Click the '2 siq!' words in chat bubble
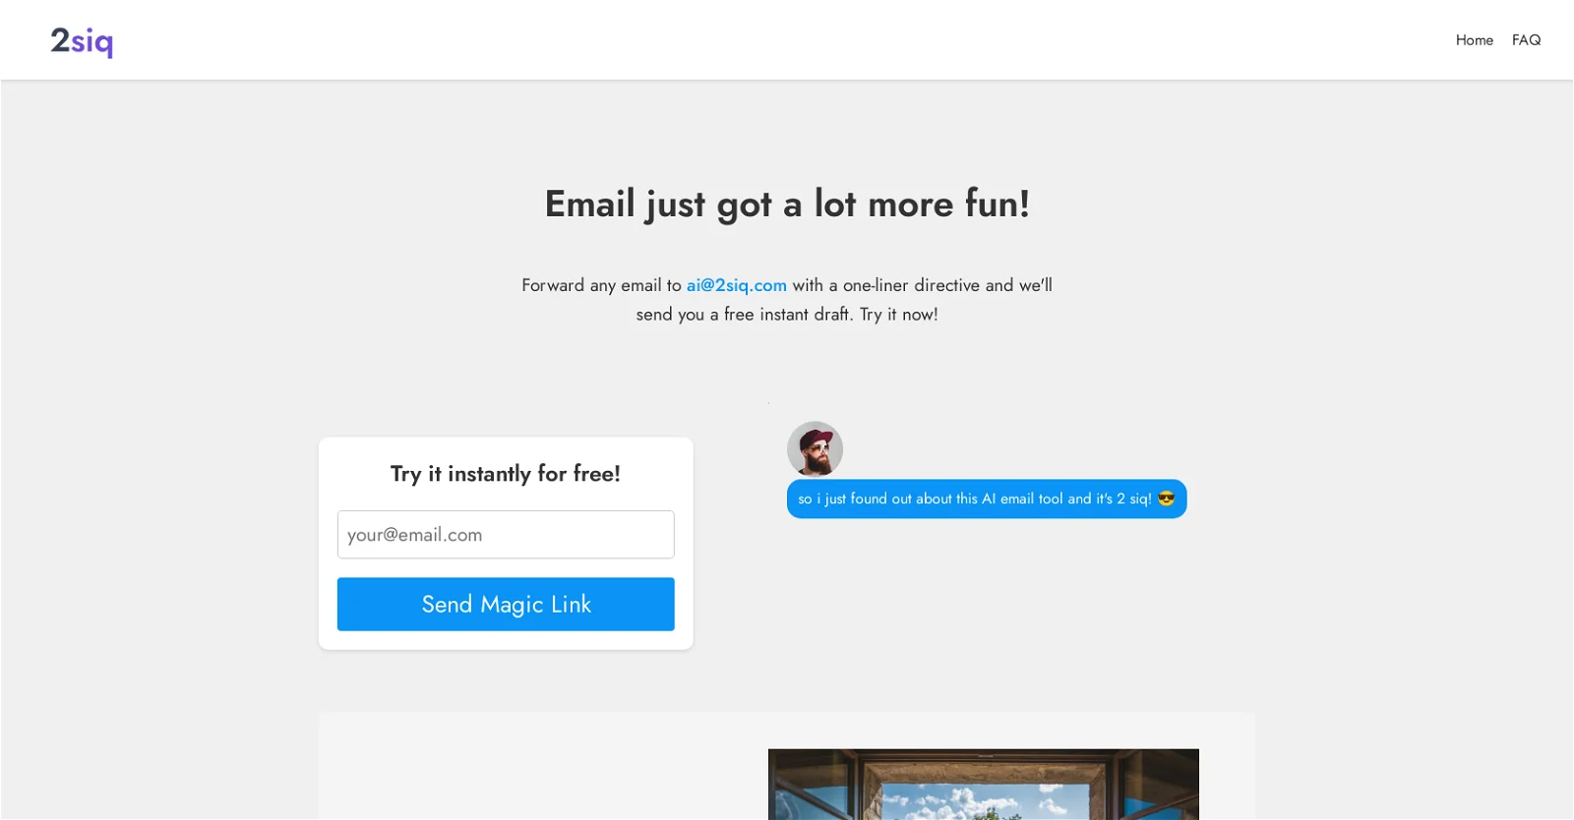1574x820 pixels. (1133, 498)
